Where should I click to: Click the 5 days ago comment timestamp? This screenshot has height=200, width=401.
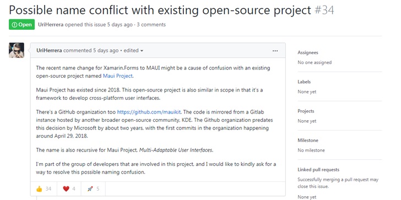pos(106,51)
